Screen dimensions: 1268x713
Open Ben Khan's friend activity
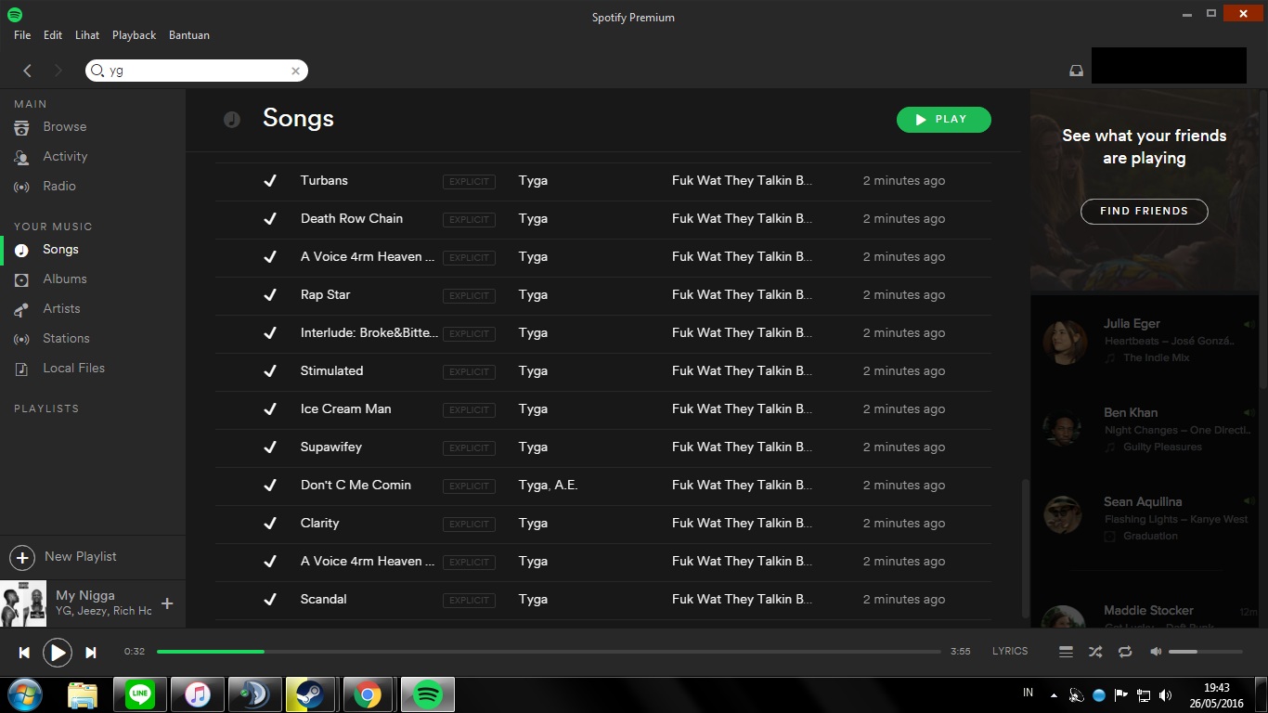pyautogui.click(x=1145, y=430)
